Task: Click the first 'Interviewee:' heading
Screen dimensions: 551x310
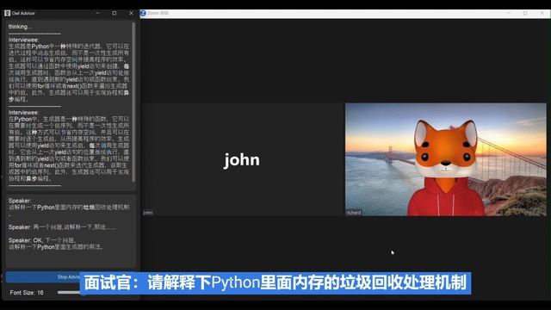Action: tap(23, 40)
